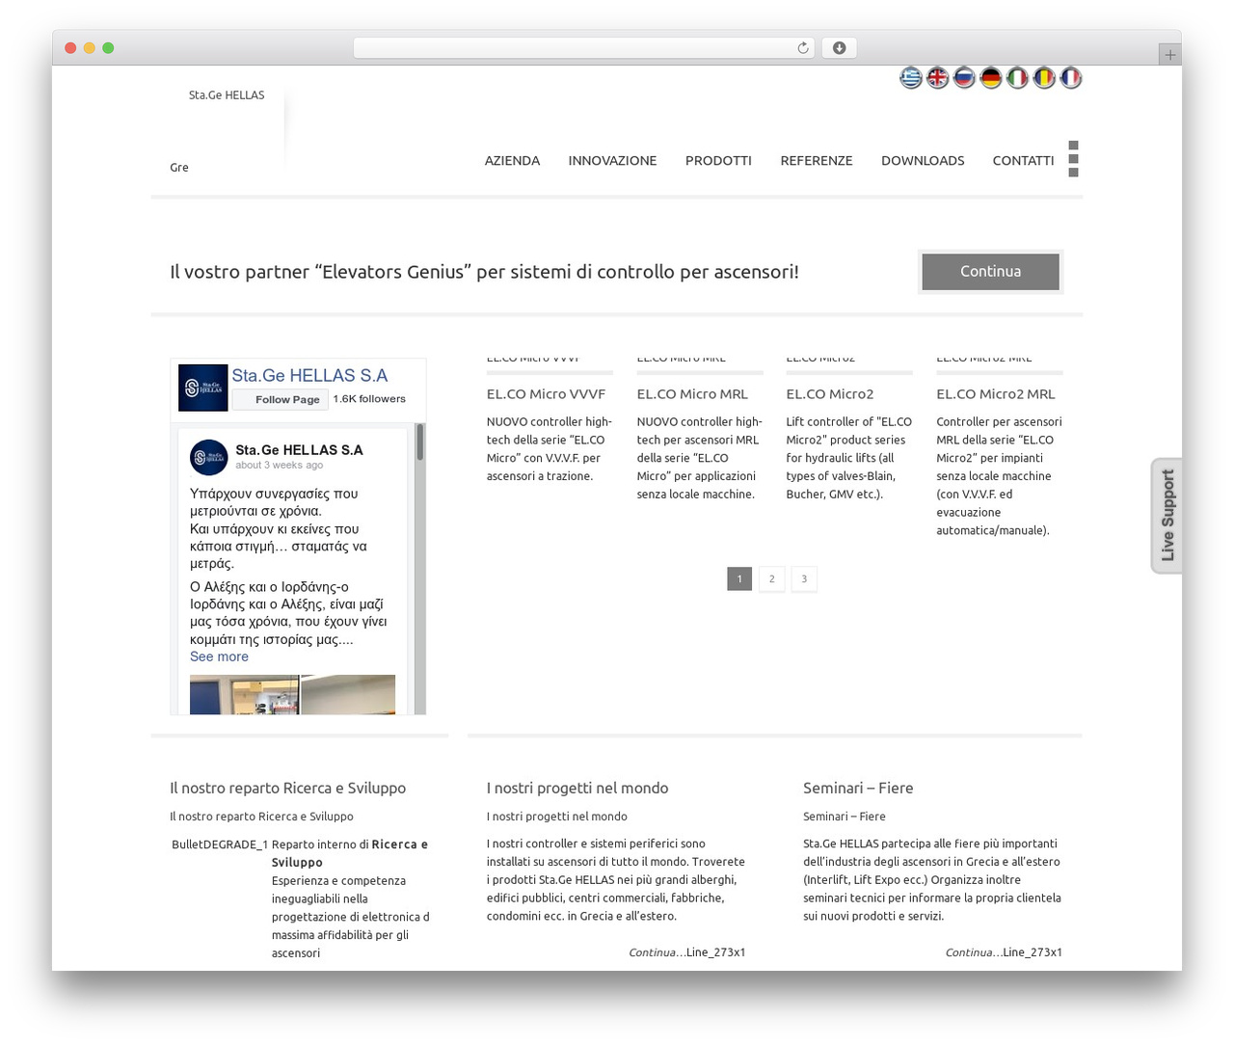Expand the post with See more
The width and height of the screenshot is (1234, 1045).
coord(219,656)
